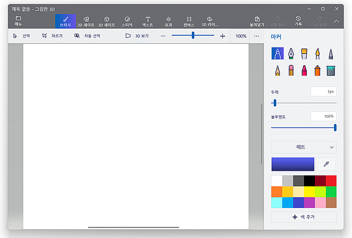Select the Pixel pen brush
This screenshot has height=238, width=352.
click(331, 54)
